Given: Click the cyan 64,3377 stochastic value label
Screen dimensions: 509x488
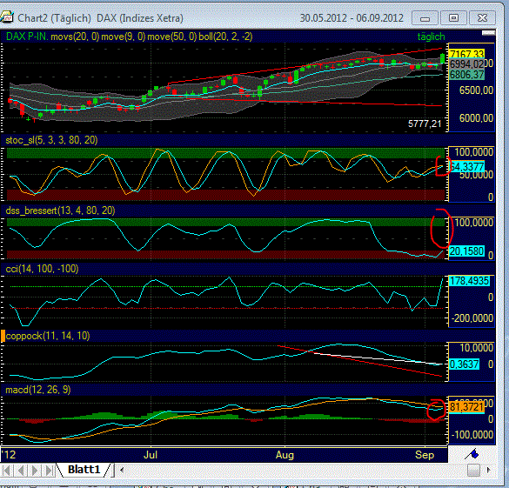Looking at the screenshot, I should coord(466,167).
